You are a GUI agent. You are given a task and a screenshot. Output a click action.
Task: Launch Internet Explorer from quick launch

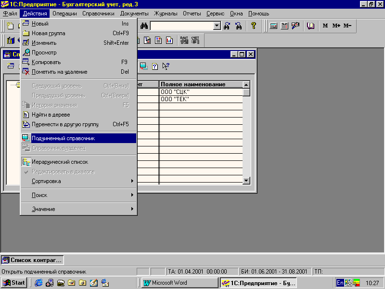38,283
